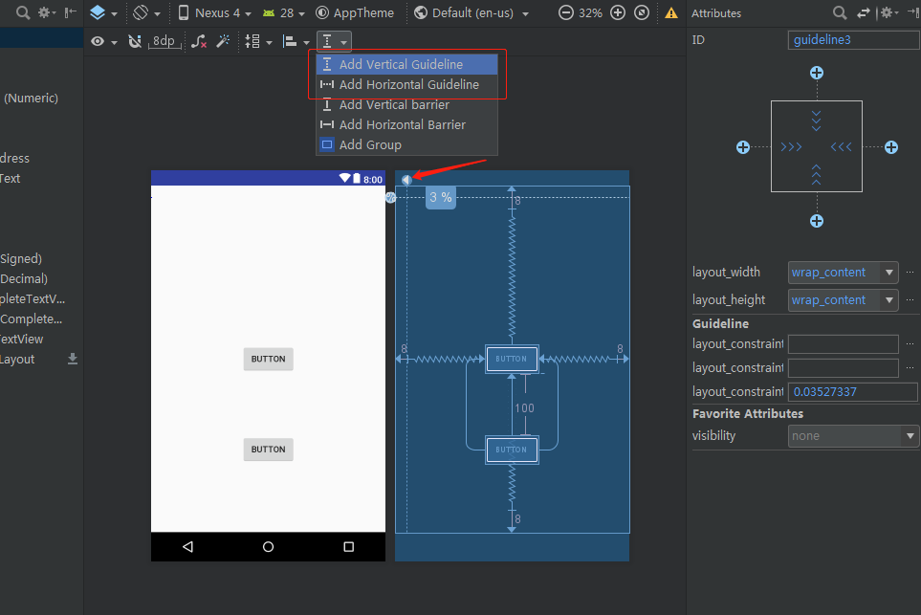Tap the home circle in the preview navigation bar

click(269, 547)
